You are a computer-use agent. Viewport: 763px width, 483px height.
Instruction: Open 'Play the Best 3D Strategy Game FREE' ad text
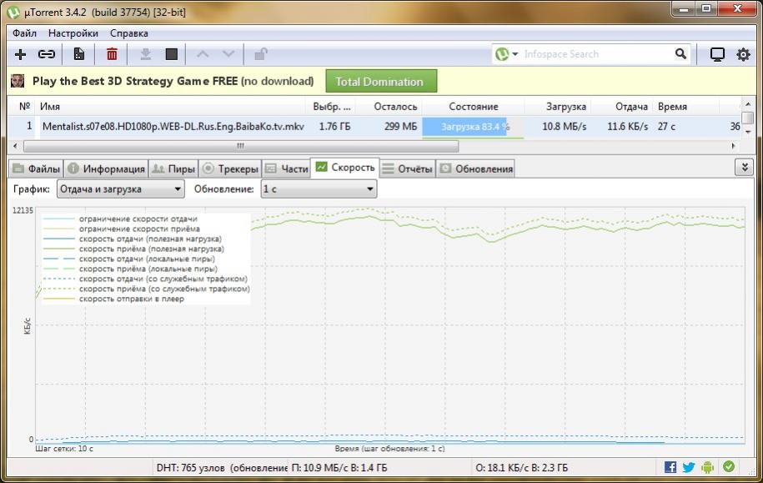[x=173, y=81]
